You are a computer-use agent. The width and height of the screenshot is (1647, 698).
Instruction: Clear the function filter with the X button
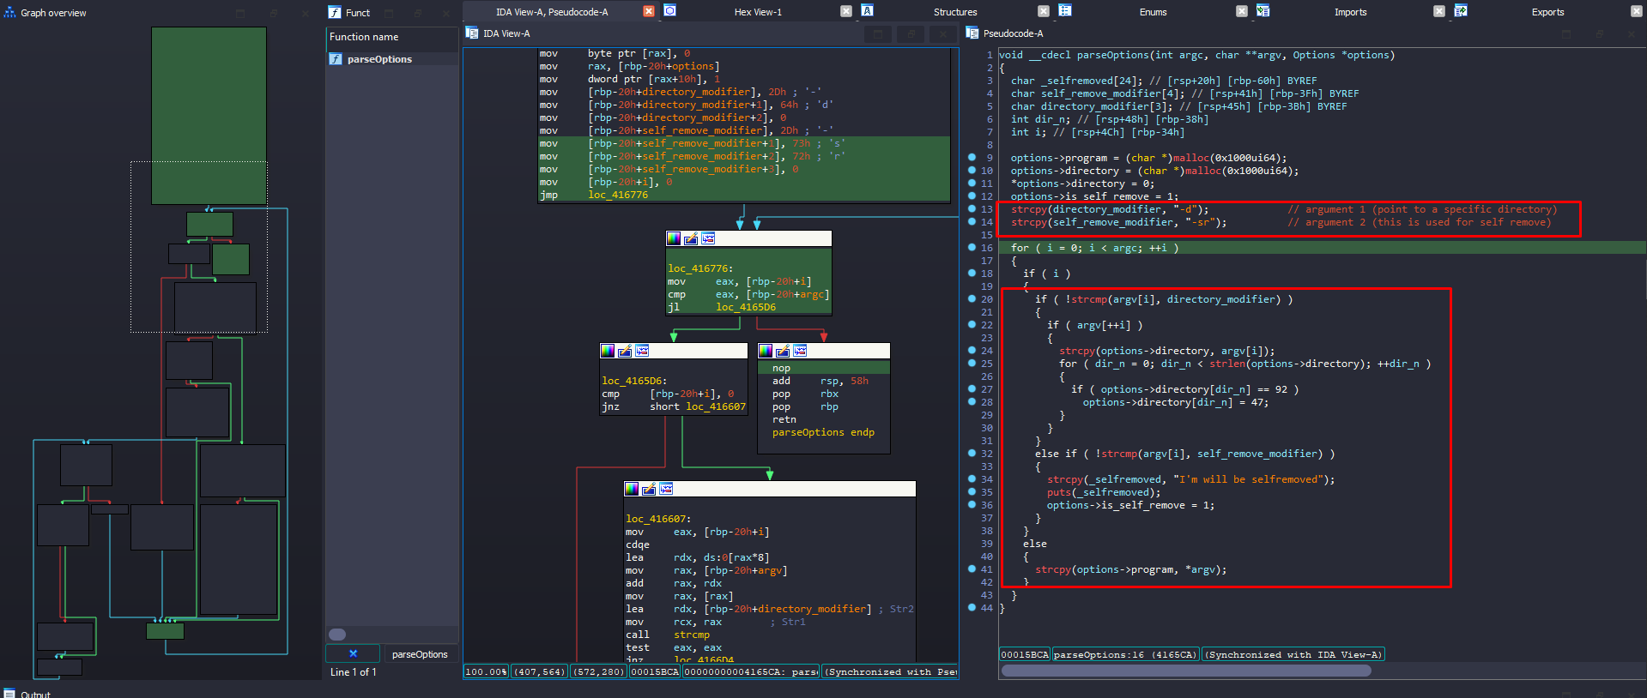353,653
